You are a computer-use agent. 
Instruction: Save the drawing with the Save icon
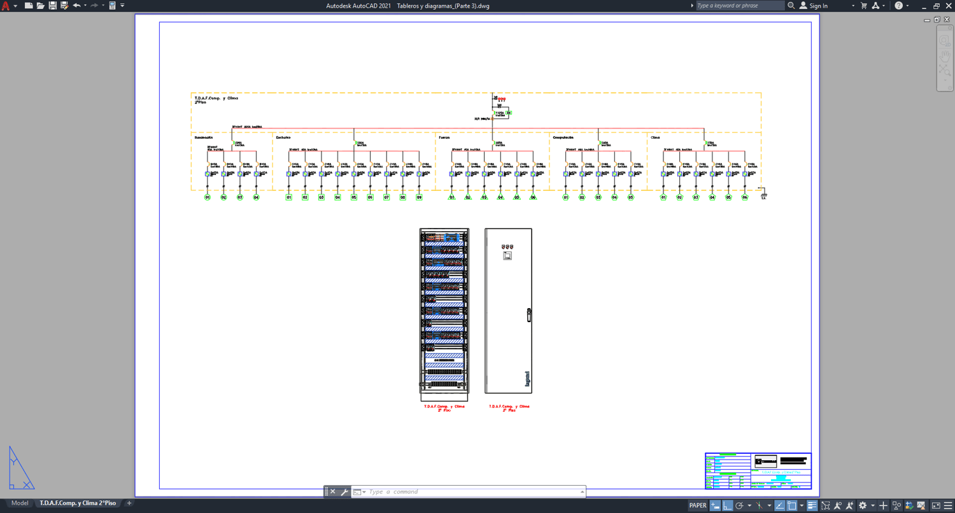(52, 6)
